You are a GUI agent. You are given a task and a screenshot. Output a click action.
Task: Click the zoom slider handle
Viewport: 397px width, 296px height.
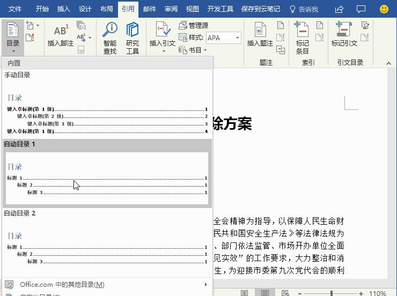coord(332,293)
